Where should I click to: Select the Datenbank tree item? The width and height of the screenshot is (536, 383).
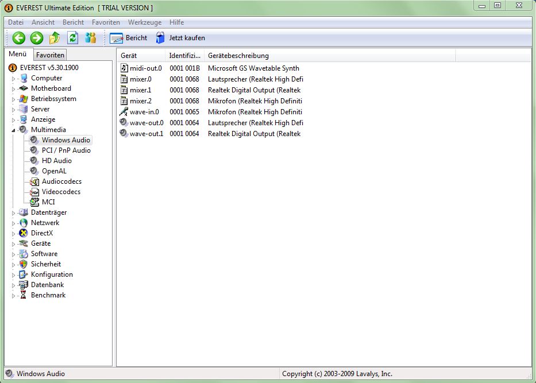pyautogui.click(x=47, y=285)
